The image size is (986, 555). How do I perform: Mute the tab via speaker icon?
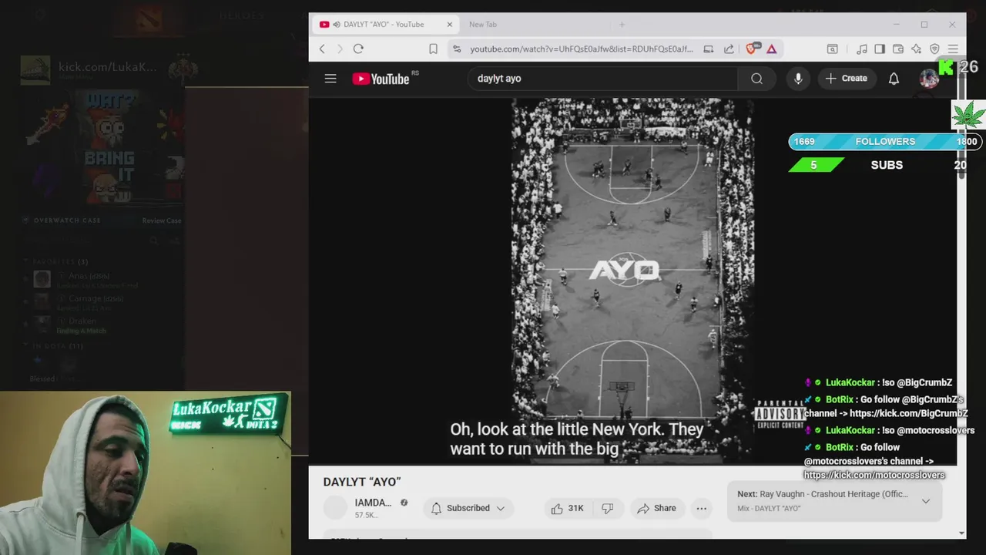(337, 25)
